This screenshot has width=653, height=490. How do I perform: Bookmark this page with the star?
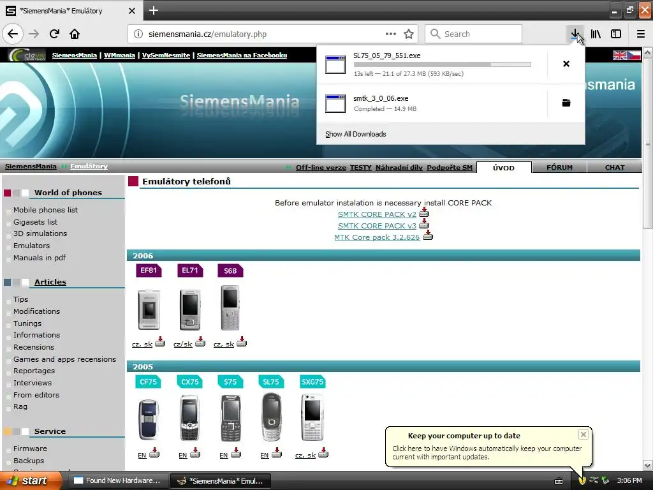coord(409,34)
